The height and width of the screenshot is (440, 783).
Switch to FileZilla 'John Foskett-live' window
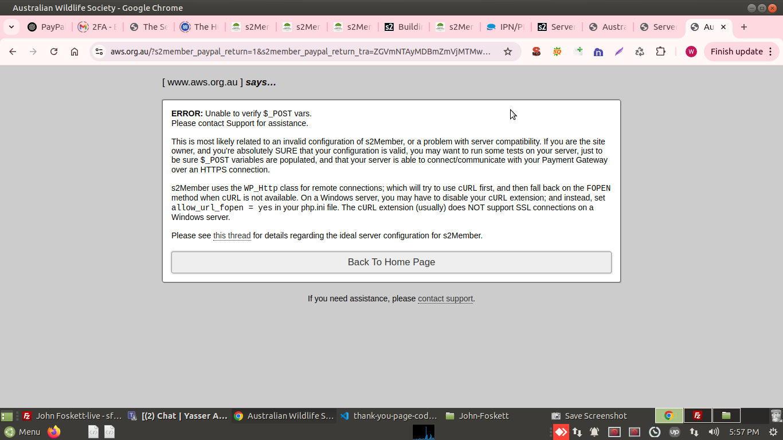[72, 416]
